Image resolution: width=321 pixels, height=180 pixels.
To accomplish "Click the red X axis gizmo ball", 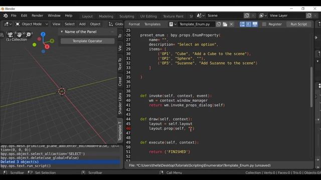I will (x=47, y=46).
